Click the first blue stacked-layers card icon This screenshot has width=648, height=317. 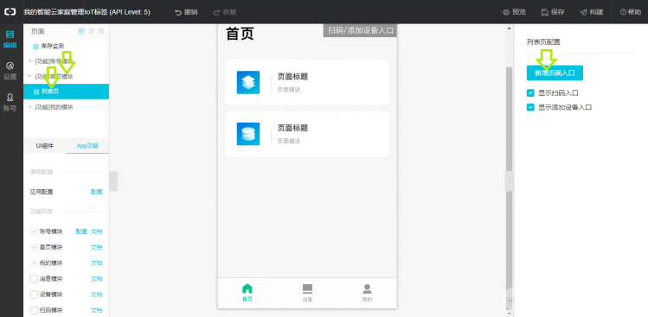pos(248,83)
